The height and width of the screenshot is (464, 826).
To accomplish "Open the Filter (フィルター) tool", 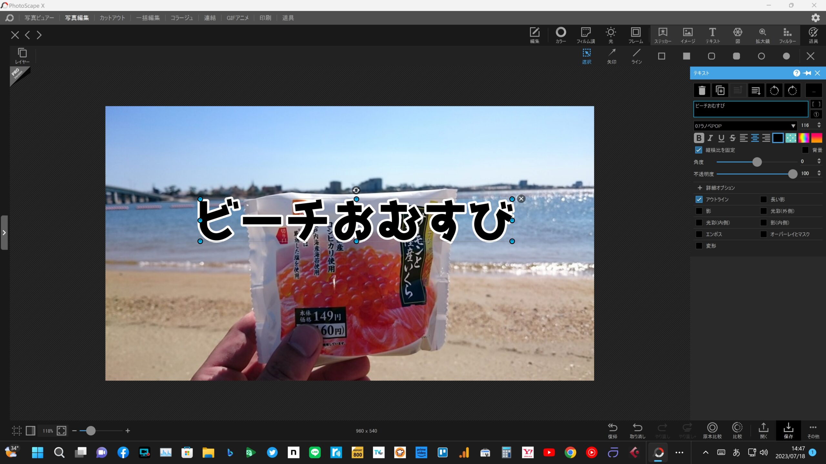I will point(787,35).
